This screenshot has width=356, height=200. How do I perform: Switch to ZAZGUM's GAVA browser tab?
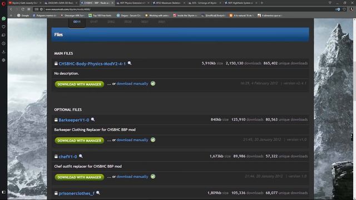click(x=60, y=3)
